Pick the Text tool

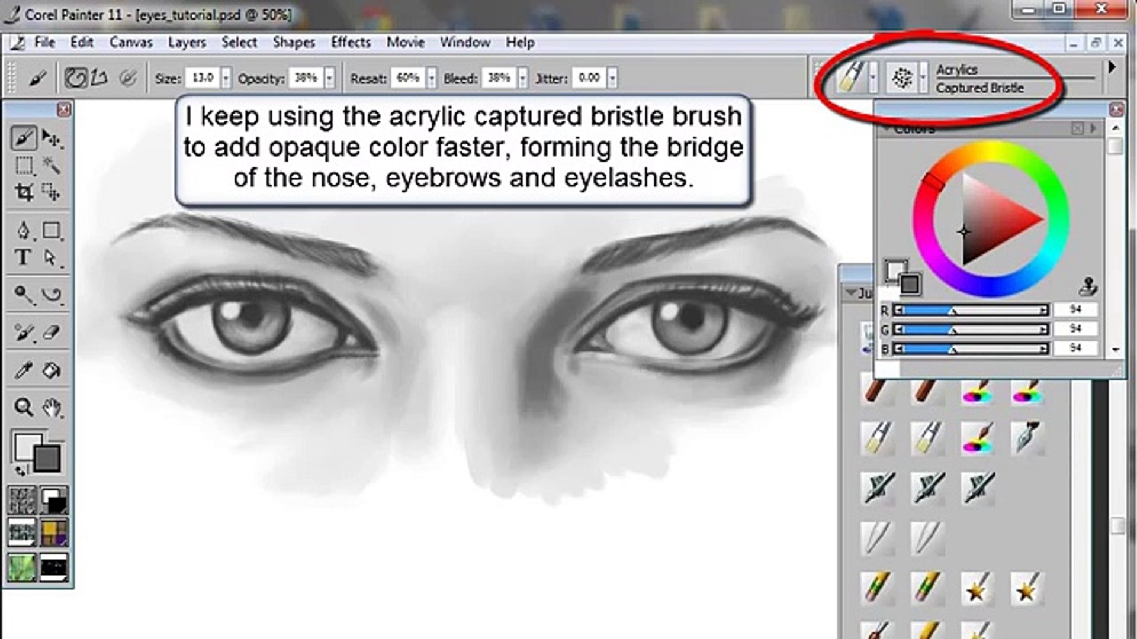click(x=23, y=257)
